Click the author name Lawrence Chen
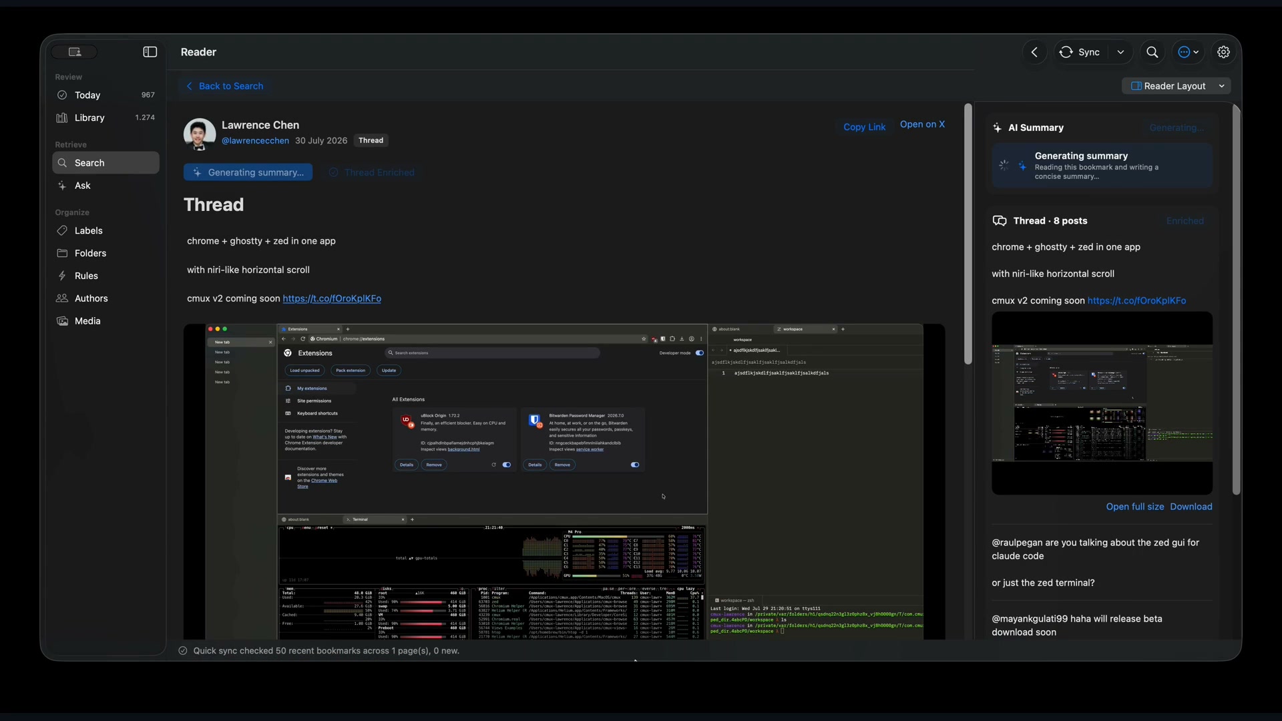The height and width of the screenshot is (721, 1282). (260, 125)
